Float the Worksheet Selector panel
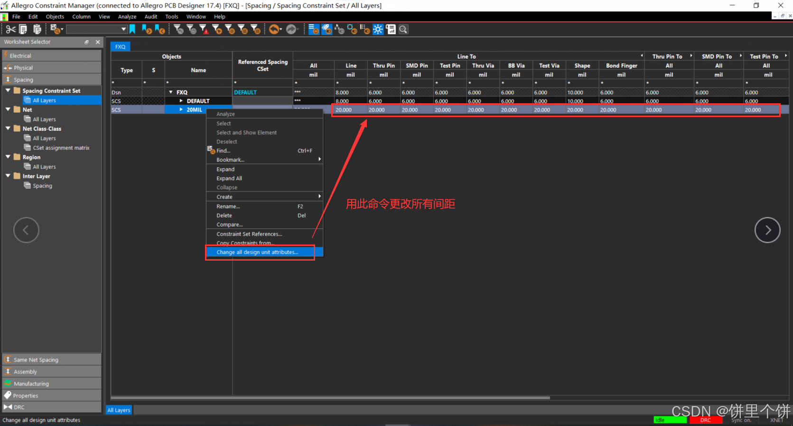This screenshot has width=793, height=426. point(86,42)
